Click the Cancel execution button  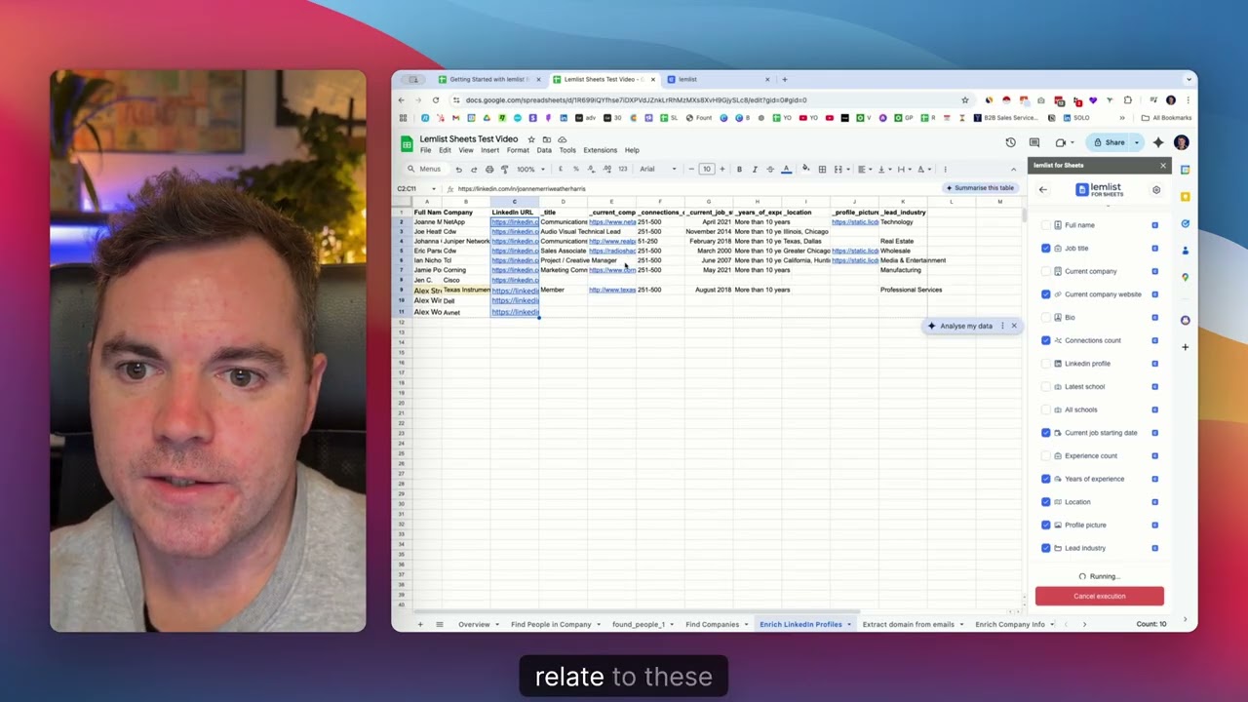tap(1100, 597)
